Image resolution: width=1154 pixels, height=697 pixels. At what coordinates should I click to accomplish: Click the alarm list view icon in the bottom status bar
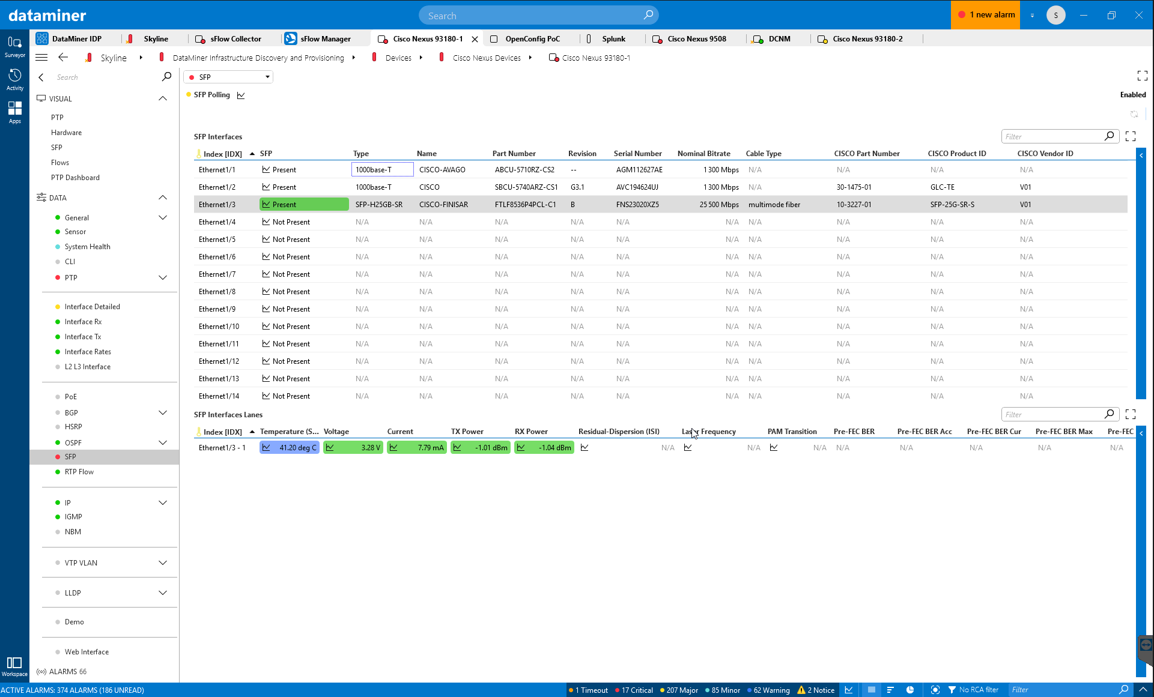point(872,690)
